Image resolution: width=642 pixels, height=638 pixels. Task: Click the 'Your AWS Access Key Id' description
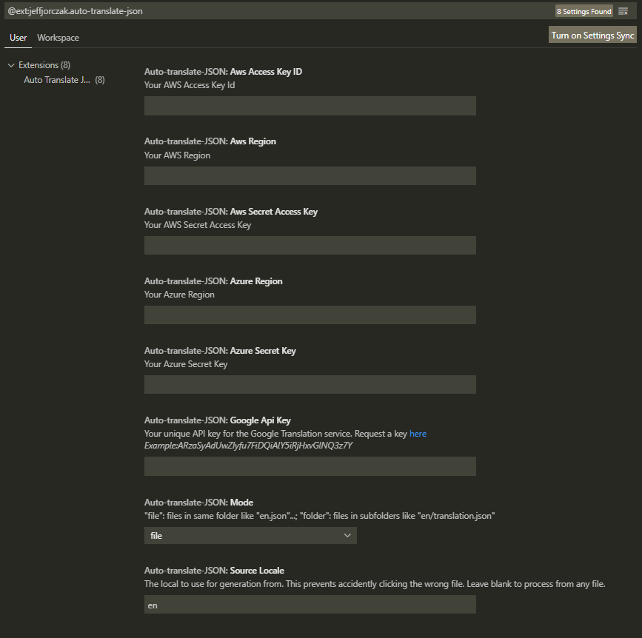[190, 85]
